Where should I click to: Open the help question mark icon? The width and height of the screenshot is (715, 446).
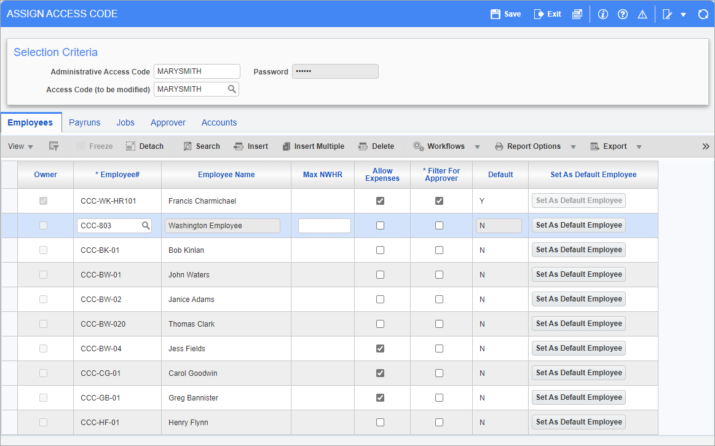[622, 14]
